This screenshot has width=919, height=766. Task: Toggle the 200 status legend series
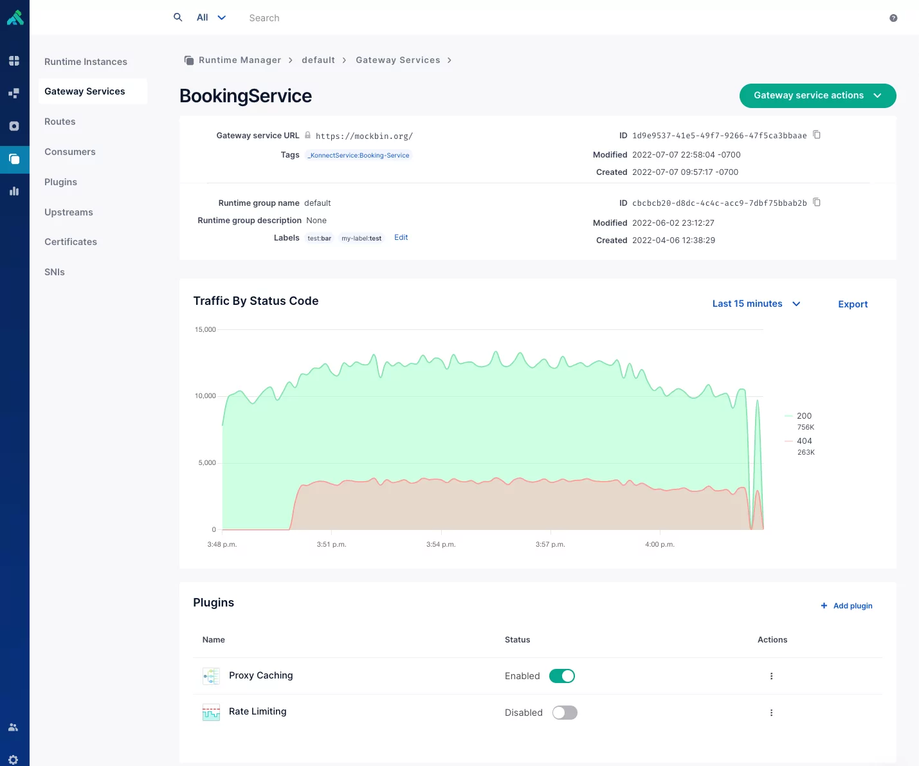point(799,421)
